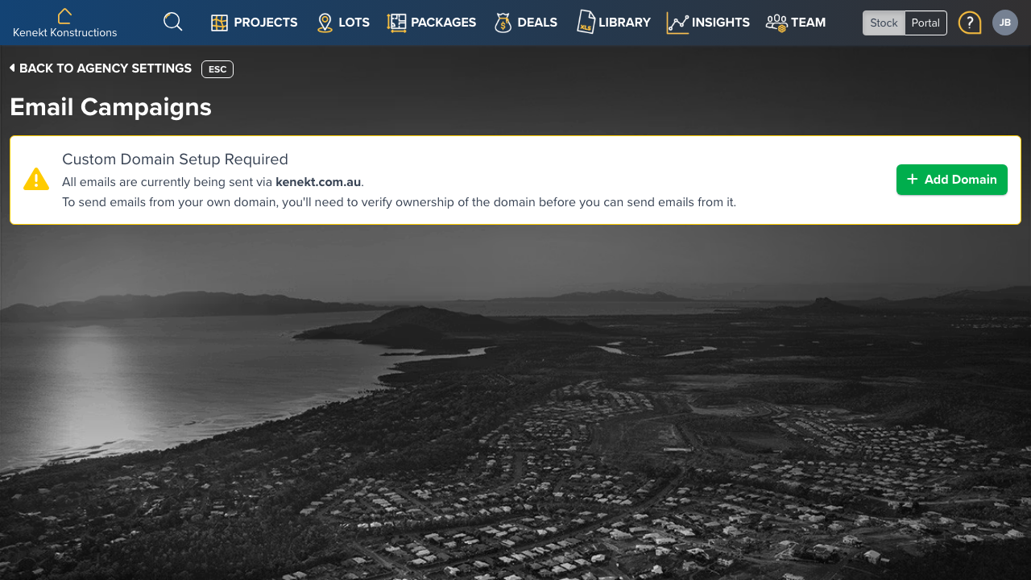1031x580 pixels.
Task: Click the Kenekt Konstructions house logo
Action: tap(64, 15)
